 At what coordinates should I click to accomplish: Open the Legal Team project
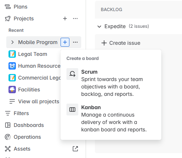[33, 54]
